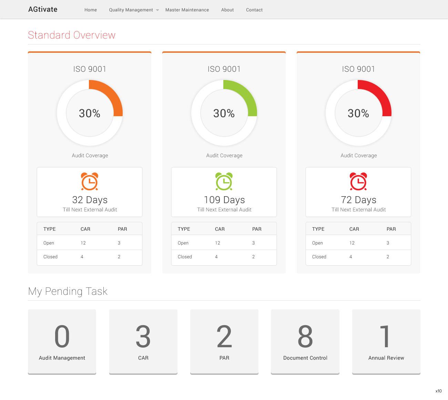Image resolution: width=448 pixels, height=400 pixels.
Task: Click Closed PAR value 2 in red card
Action: pos(388,257)
